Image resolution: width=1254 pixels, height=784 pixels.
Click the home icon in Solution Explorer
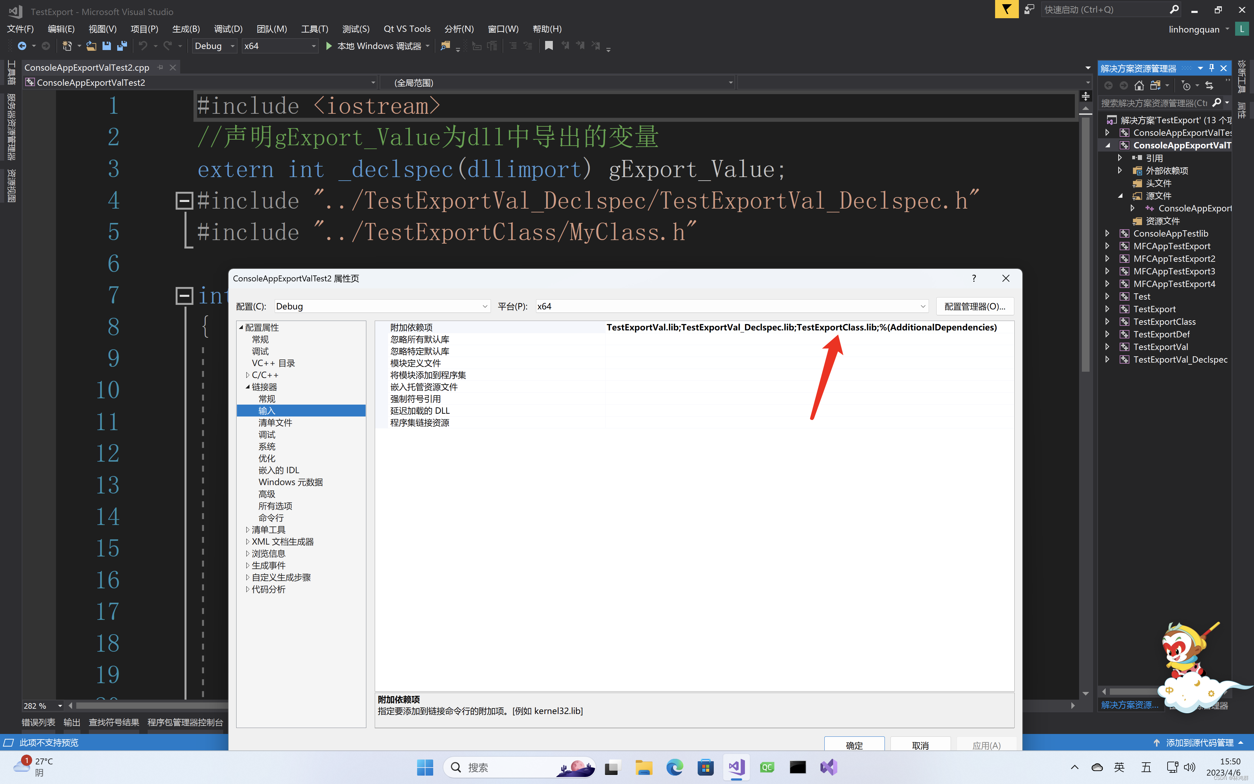tap(1139, 85)
